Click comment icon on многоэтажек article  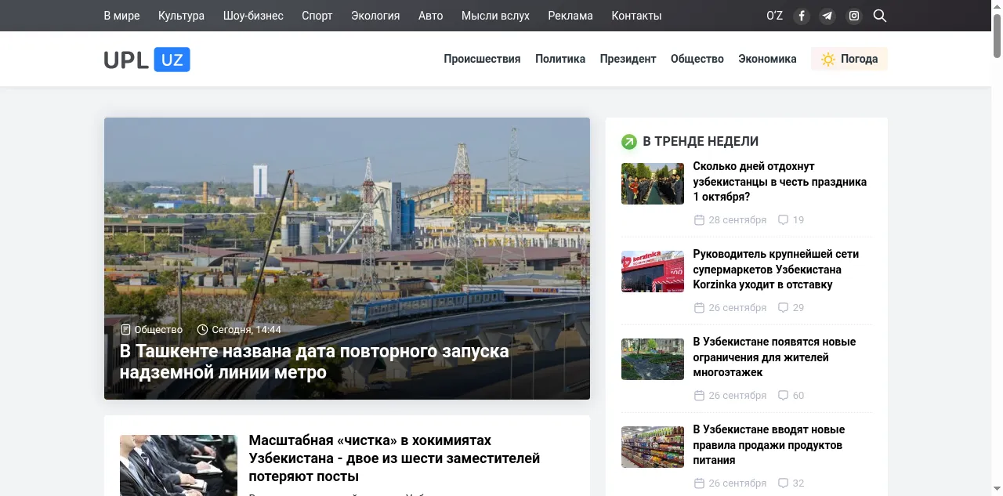783,396
